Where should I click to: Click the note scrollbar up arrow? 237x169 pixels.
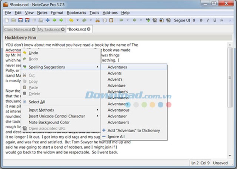230,45
